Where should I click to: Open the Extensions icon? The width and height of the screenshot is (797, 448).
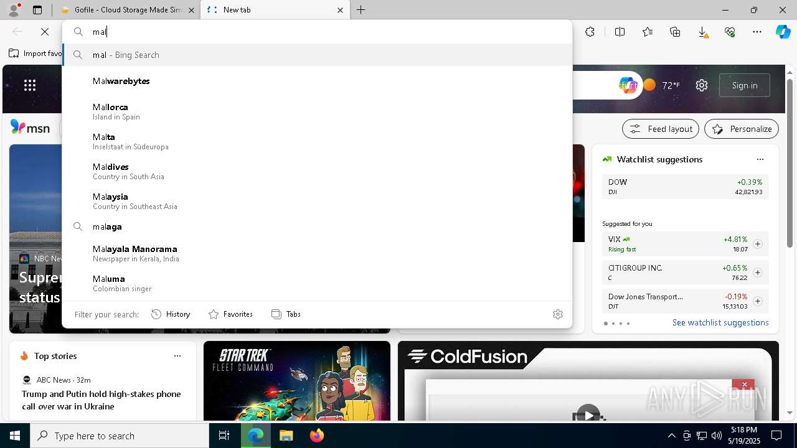tap(590, 32)
